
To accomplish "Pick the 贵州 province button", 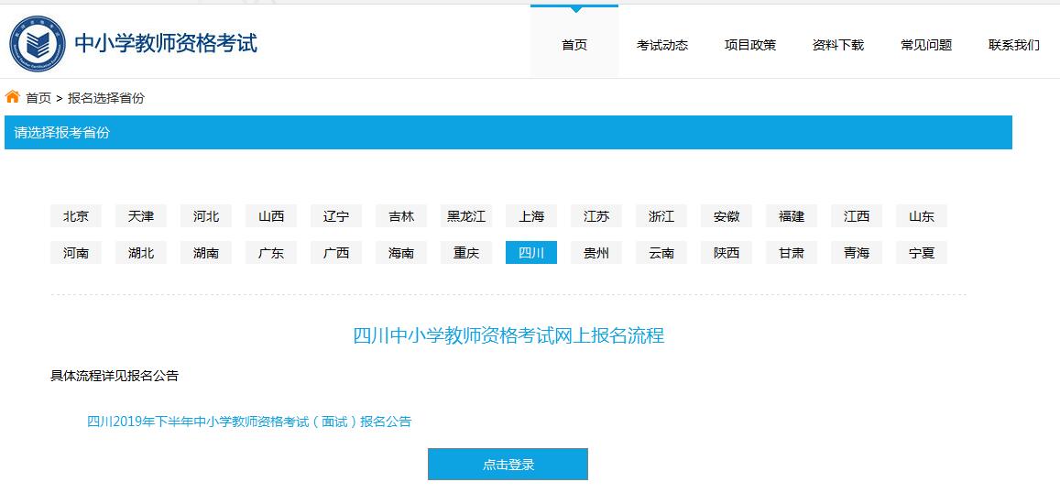I will click(596, 253).
